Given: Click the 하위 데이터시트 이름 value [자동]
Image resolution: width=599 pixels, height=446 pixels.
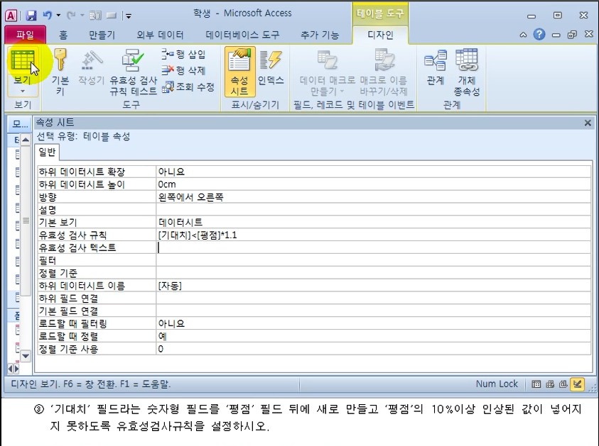Looking at the screenshot, I should (374, 286).
